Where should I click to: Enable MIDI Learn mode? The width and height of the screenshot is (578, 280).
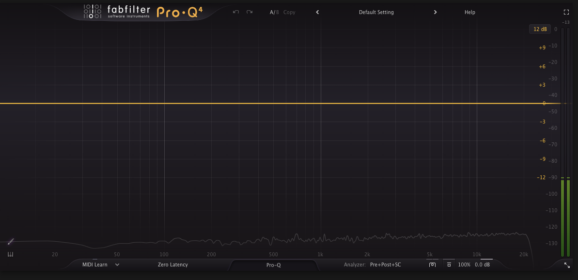coord(94,265)
